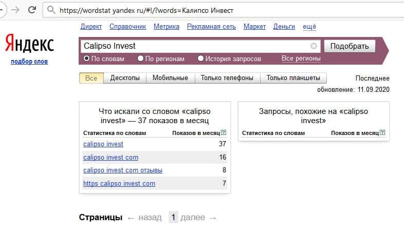Click the address bar search magnifier icon

50,10
